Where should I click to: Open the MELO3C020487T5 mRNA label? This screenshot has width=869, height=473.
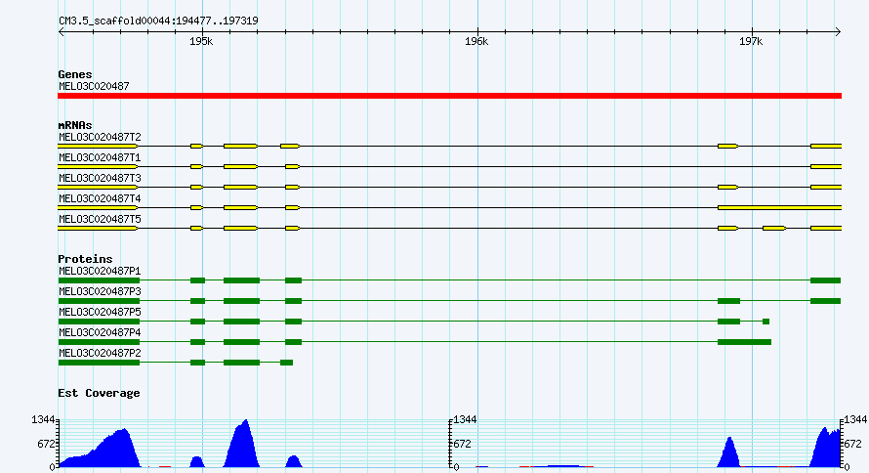coord(100,219)
